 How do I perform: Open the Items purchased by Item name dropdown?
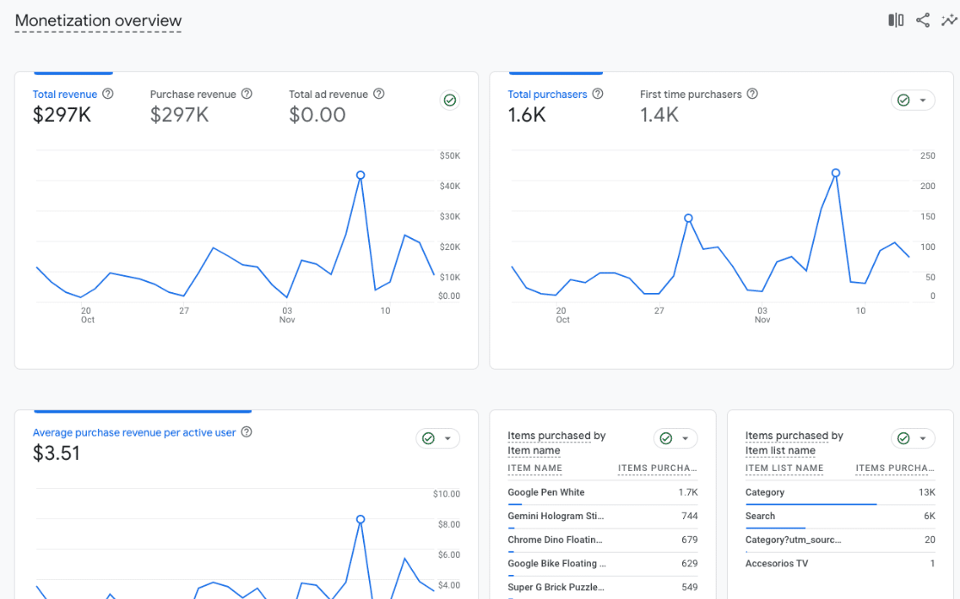686,438
